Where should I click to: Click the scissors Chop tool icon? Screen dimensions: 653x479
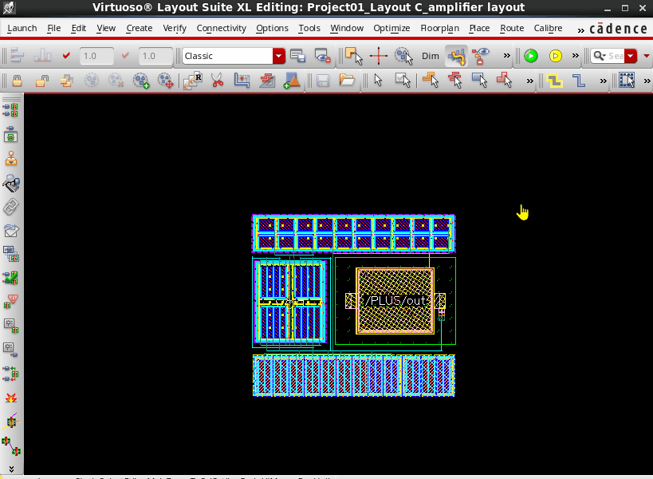point(216,81)
